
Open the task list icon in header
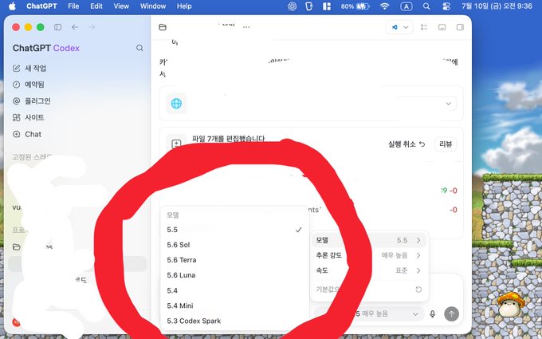[424, 27]
